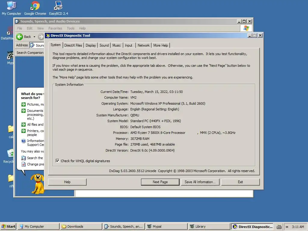
Task: Click Save All Information button
Action: [200, 182]
